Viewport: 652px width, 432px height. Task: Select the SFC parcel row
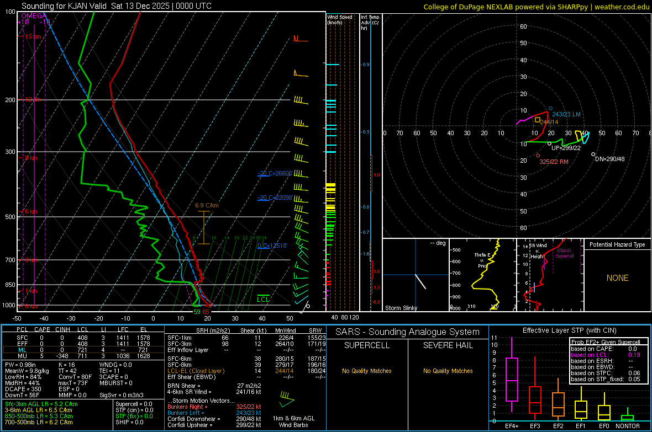[x=82, y=338]
